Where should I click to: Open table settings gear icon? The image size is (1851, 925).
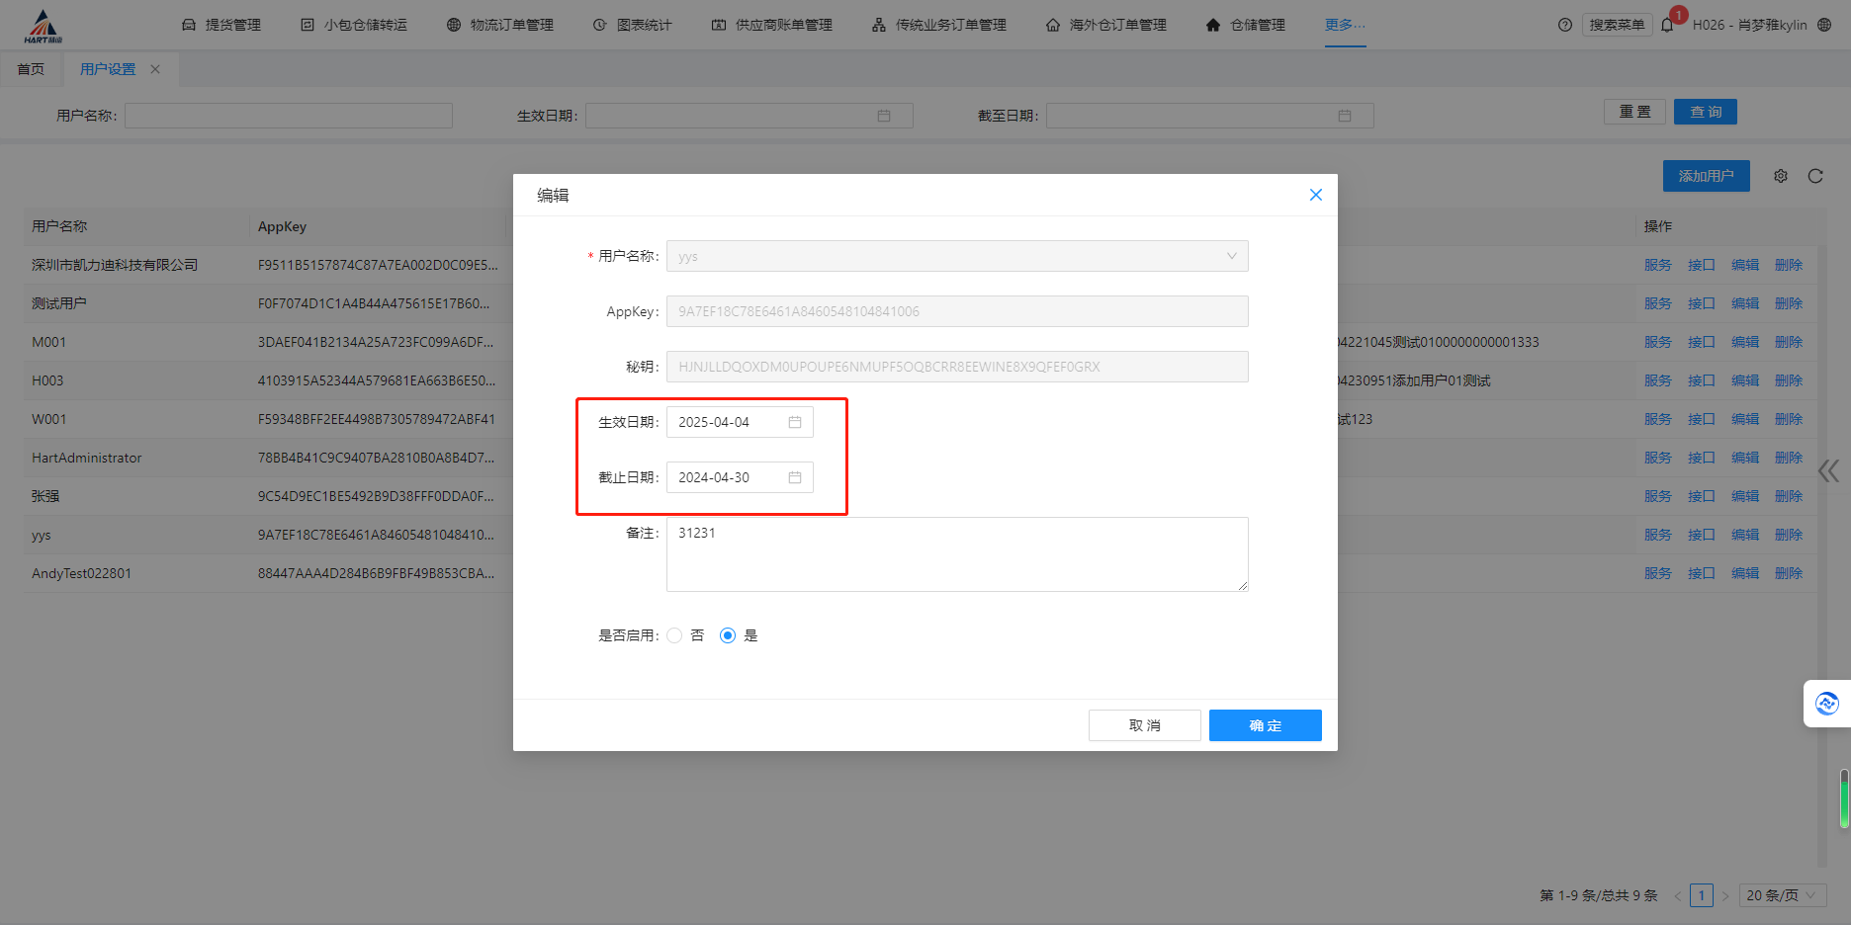coord(1781,176)
